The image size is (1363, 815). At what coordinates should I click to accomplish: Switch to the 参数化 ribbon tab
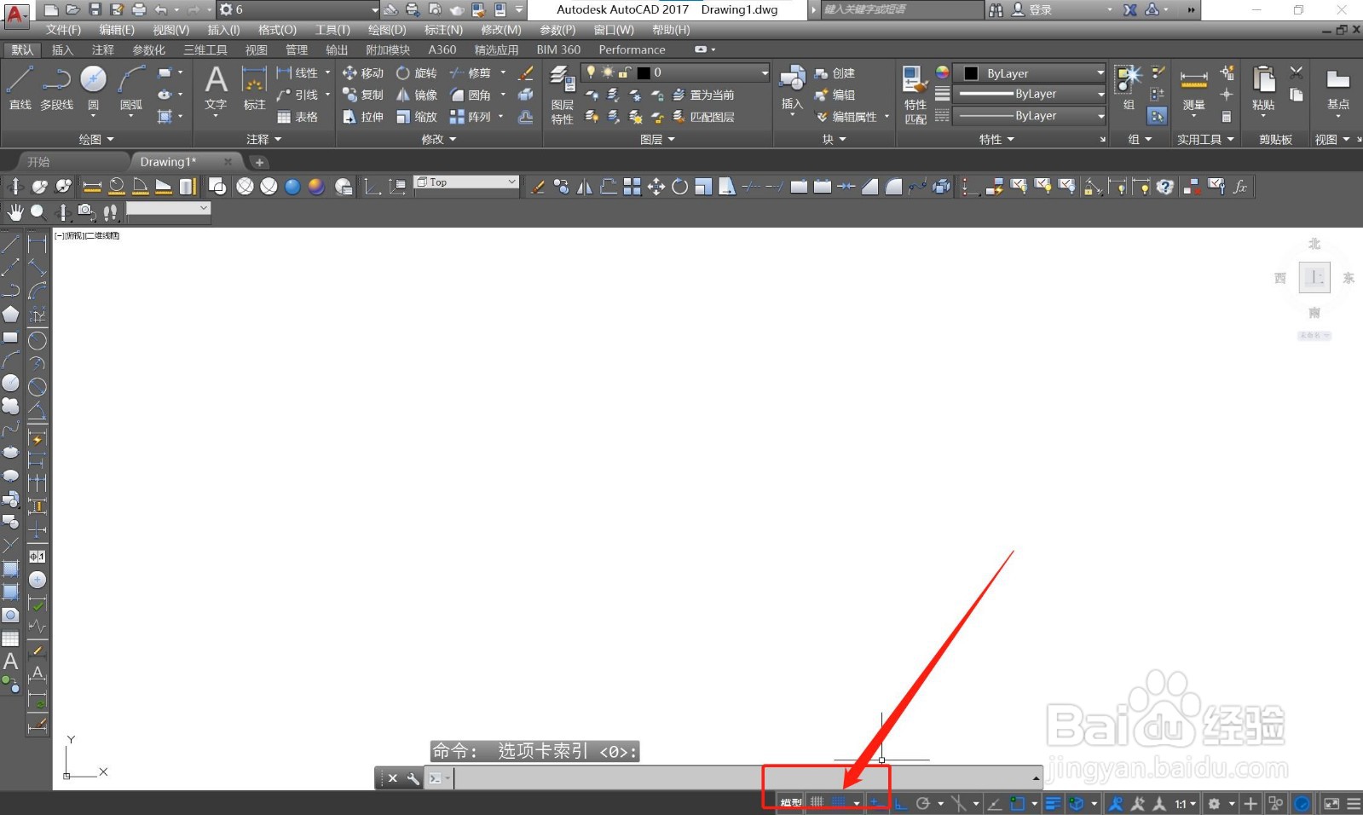click(x=149, y=49)
